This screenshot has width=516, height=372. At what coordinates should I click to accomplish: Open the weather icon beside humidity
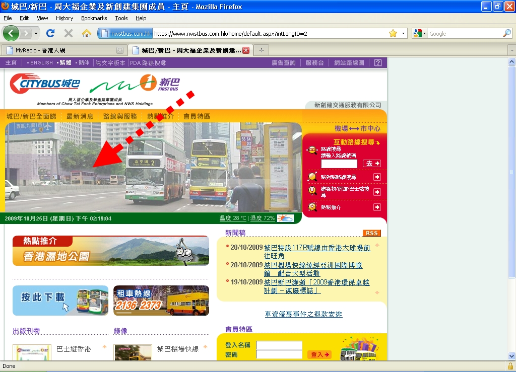285,218
